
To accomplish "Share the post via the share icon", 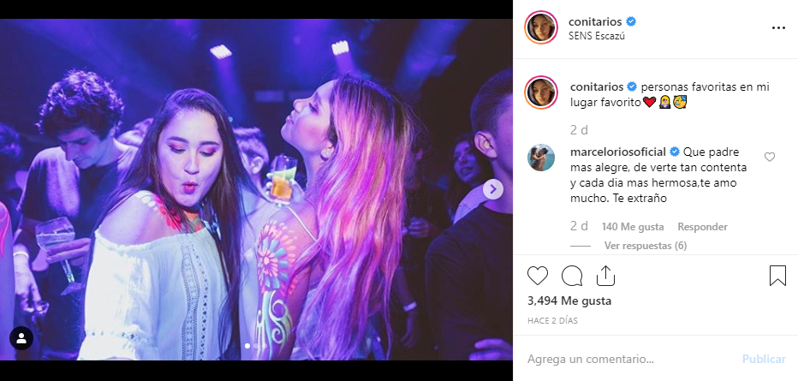I will (605, 276).
